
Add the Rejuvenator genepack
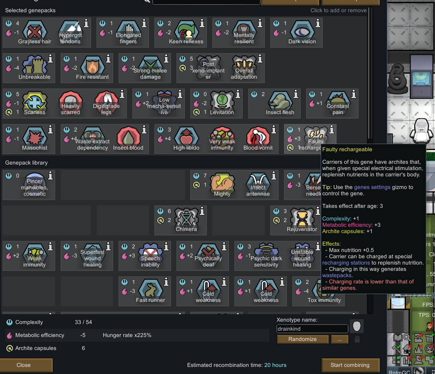point(302,220)
